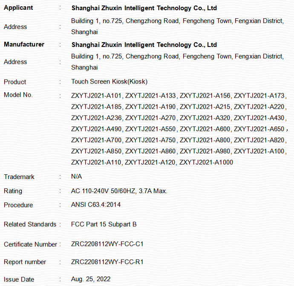Select the ANSI C63.4:2014 text
Image resolution: width=294 pixels, height=286 pixels.
click(x=96, y=205)
